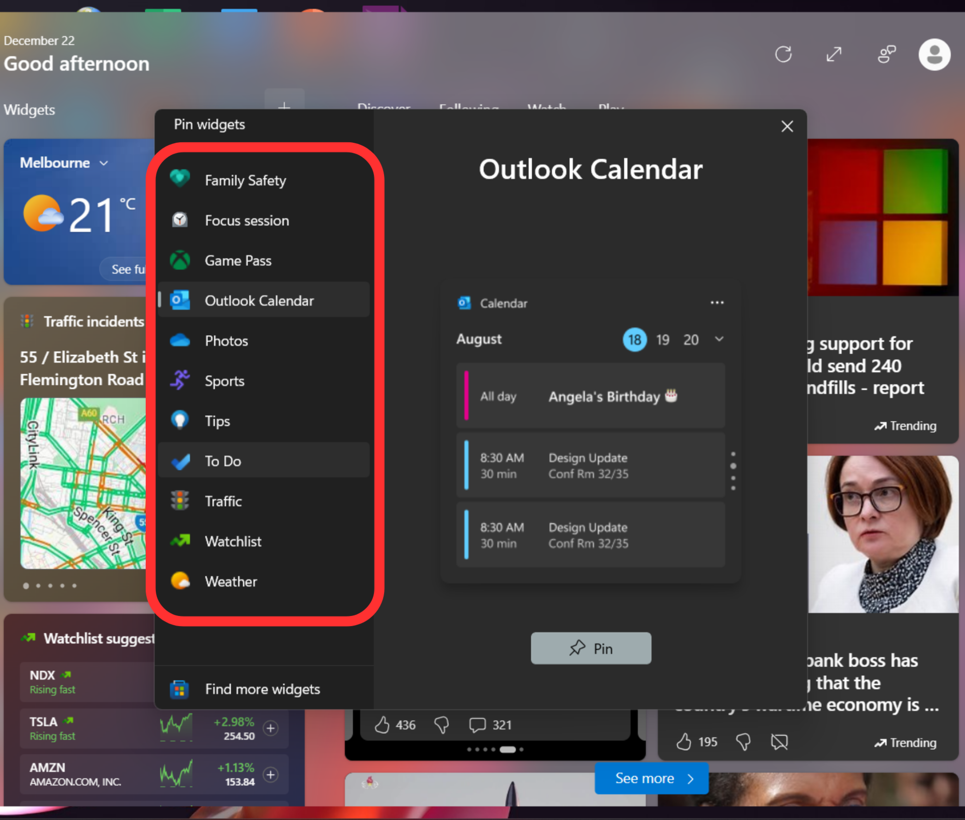Viewport: 965px width, 820px height.
Task: Expand the Melbourne location dropdown
Action: (x=104, y=163)
